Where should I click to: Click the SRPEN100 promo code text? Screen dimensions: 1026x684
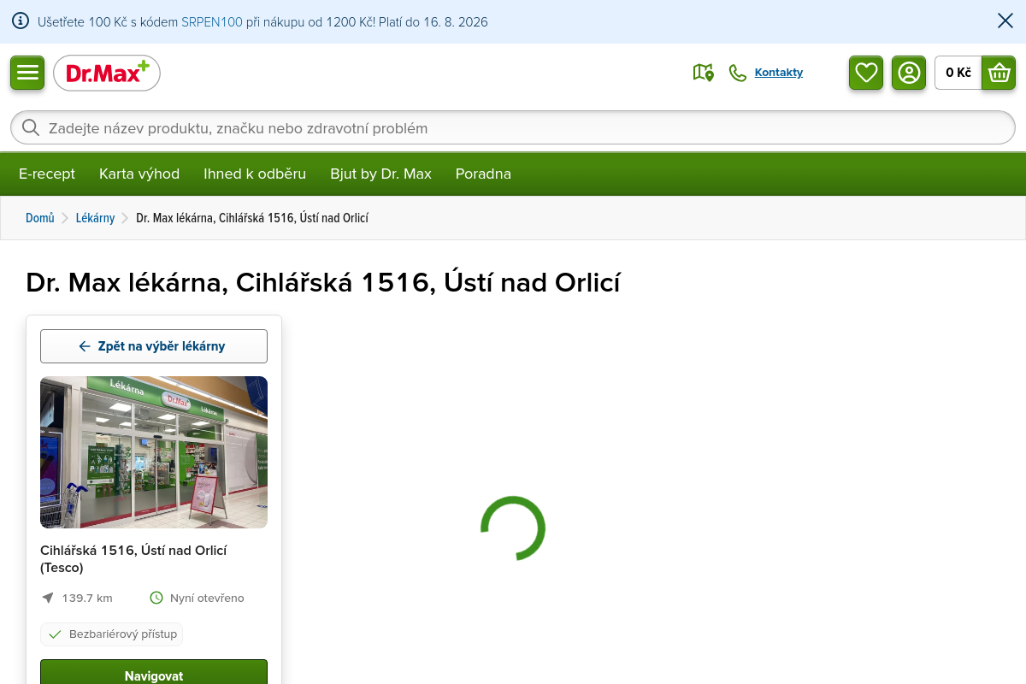212,21
